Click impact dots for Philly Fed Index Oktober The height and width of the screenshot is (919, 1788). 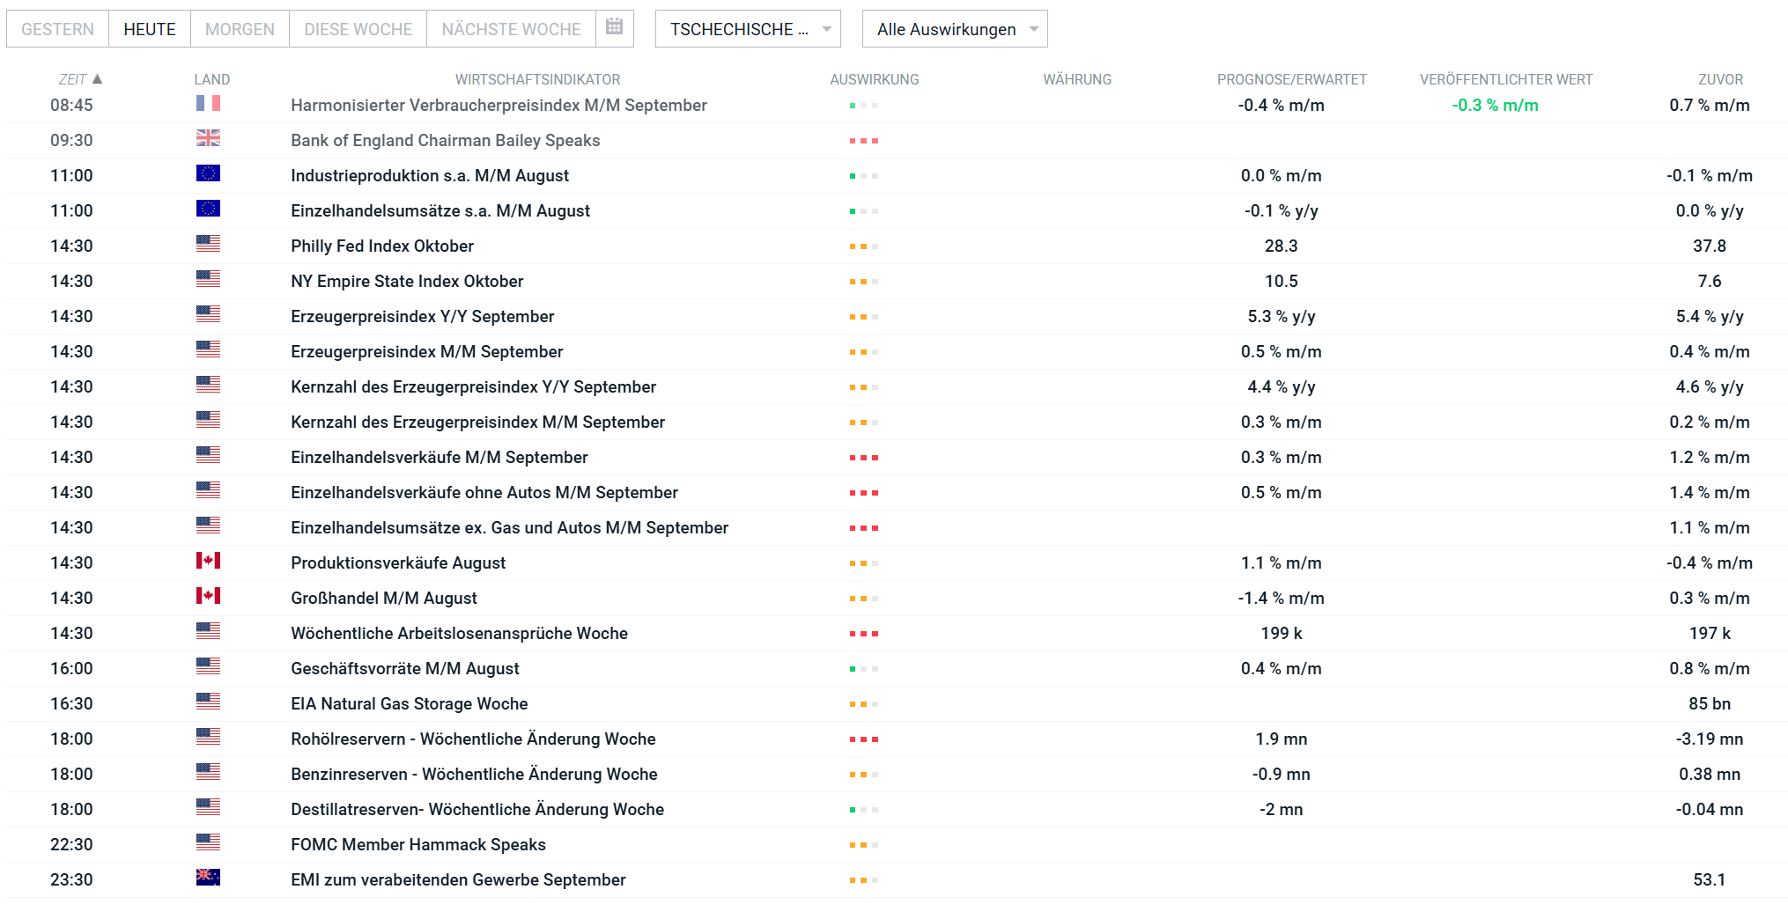[864, 246]
